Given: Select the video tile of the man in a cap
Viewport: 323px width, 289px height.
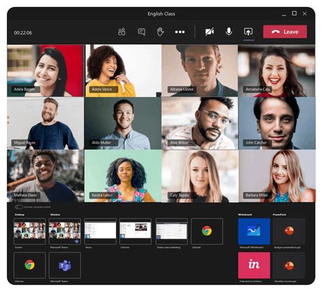Looking at the screenshot, I should coord(200,70).
